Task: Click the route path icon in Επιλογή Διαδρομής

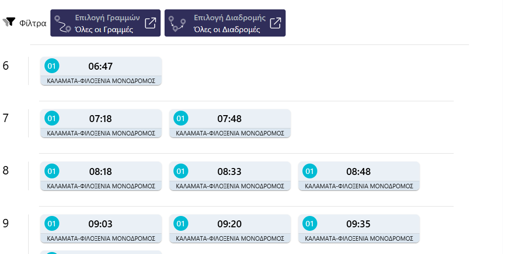Action: click(x=177, y=24)
